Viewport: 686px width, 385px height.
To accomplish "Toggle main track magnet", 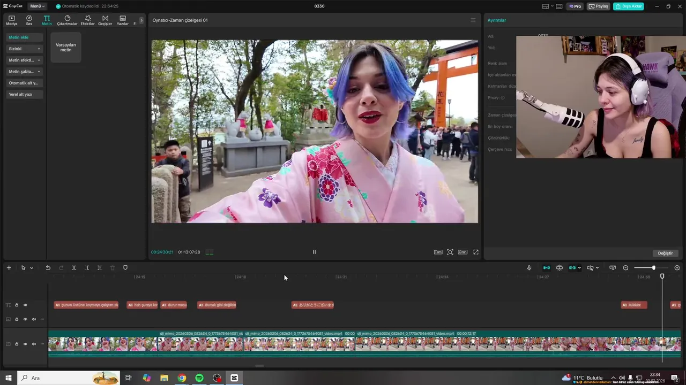I will click(546, 268).
